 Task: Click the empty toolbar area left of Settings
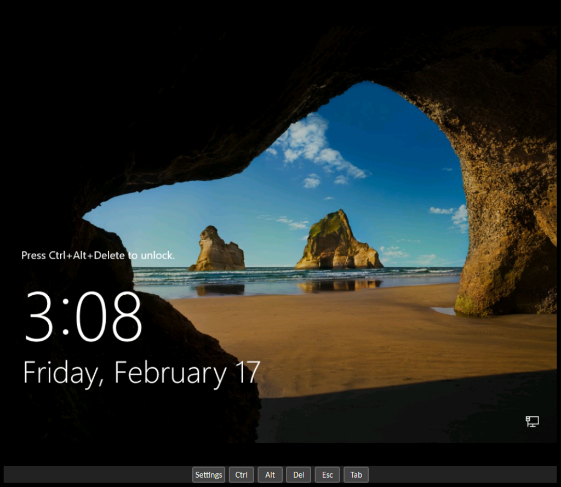pos(98,474)
